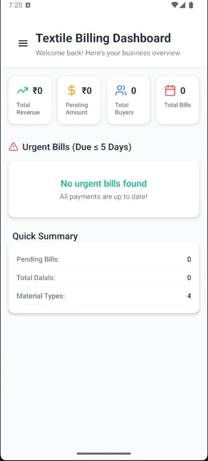Tap the Urgent Bills section heading

77,147
